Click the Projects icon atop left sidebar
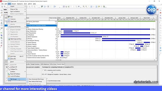Image resolution: width=162 pixels, height=91 pixels. tap(2, 10)
